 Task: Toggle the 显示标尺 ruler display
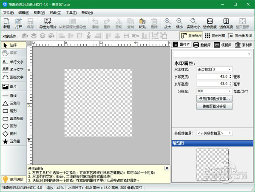click(x=192, y=36)
